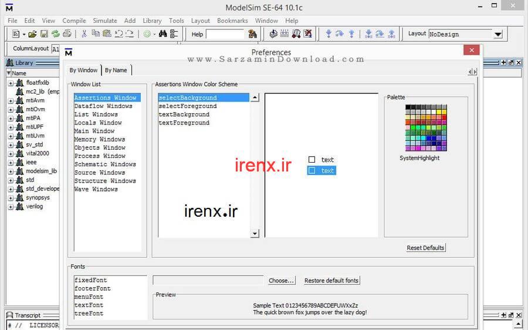The height and width of the screenshot is (330, 528).
Task: Toggle the highlighted blue text preview checkbox
Action: point(312,170)
